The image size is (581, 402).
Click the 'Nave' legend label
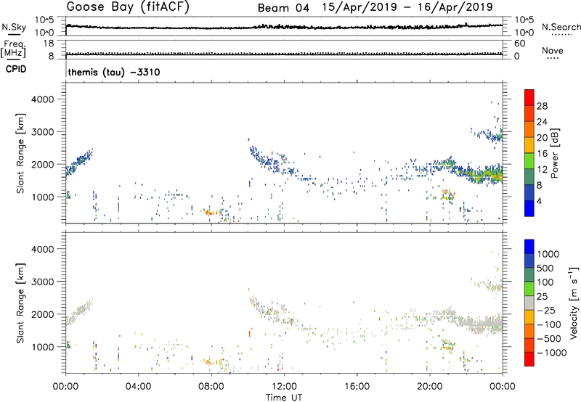[553, 50]
